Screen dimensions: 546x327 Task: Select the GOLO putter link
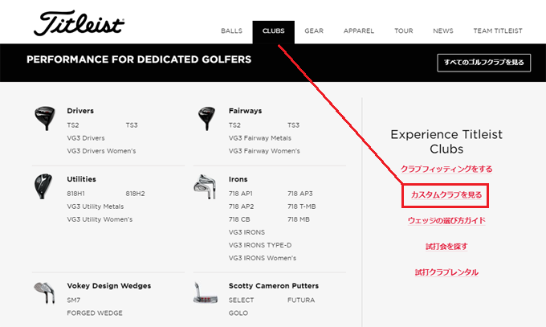pos(238,313)
